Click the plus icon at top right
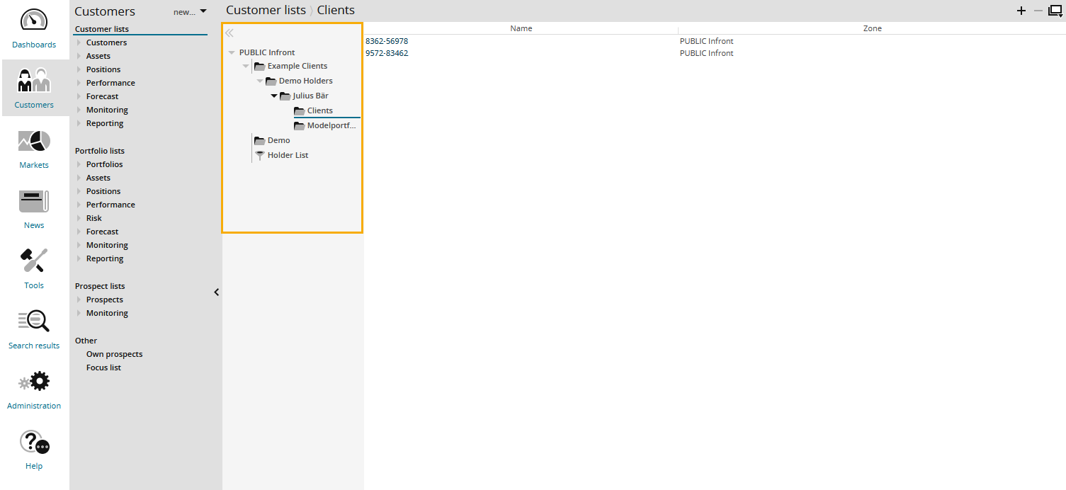Viewport: 1066px width, 490px height. tap(1021, 11)
